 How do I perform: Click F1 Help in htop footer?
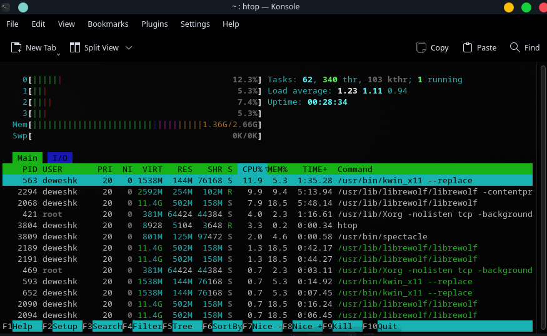click(x=23, y=326)
